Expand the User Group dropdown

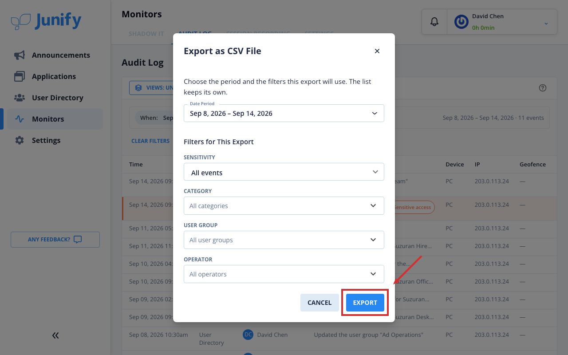click(284, 240)
